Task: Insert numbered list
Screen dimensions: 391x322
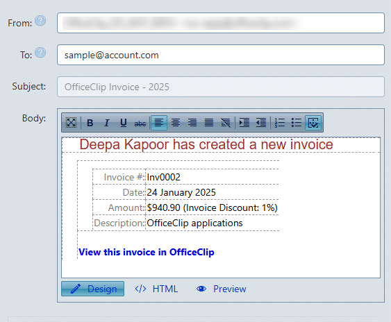Action: (280, 123)
